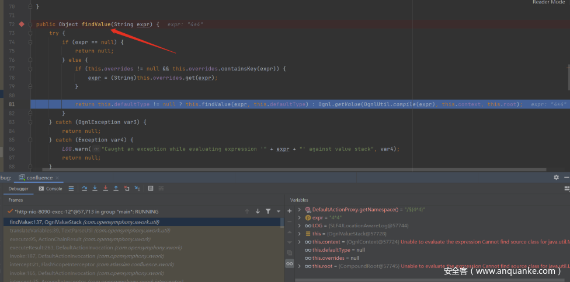Filter frames using the funnel icon
The height and width of the screenshot is (282, 570).
coord(268,211)
